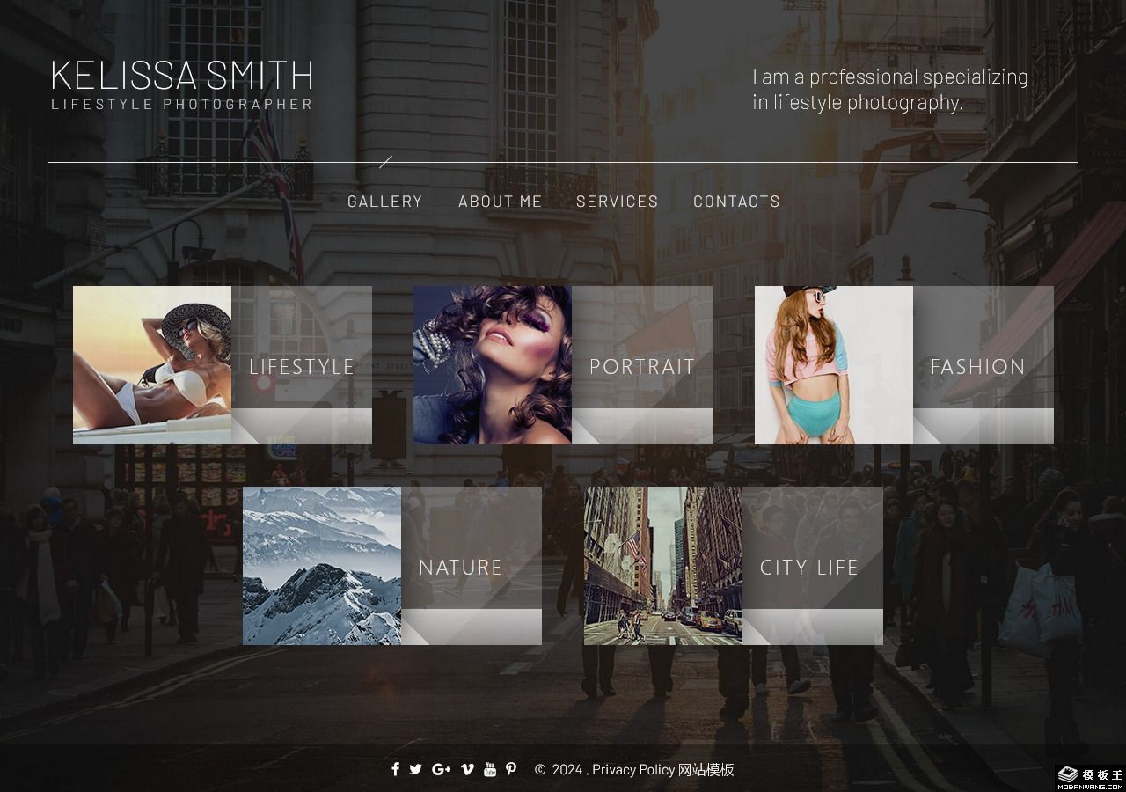Open the Privacy Policy link

(x=632, y=770)
